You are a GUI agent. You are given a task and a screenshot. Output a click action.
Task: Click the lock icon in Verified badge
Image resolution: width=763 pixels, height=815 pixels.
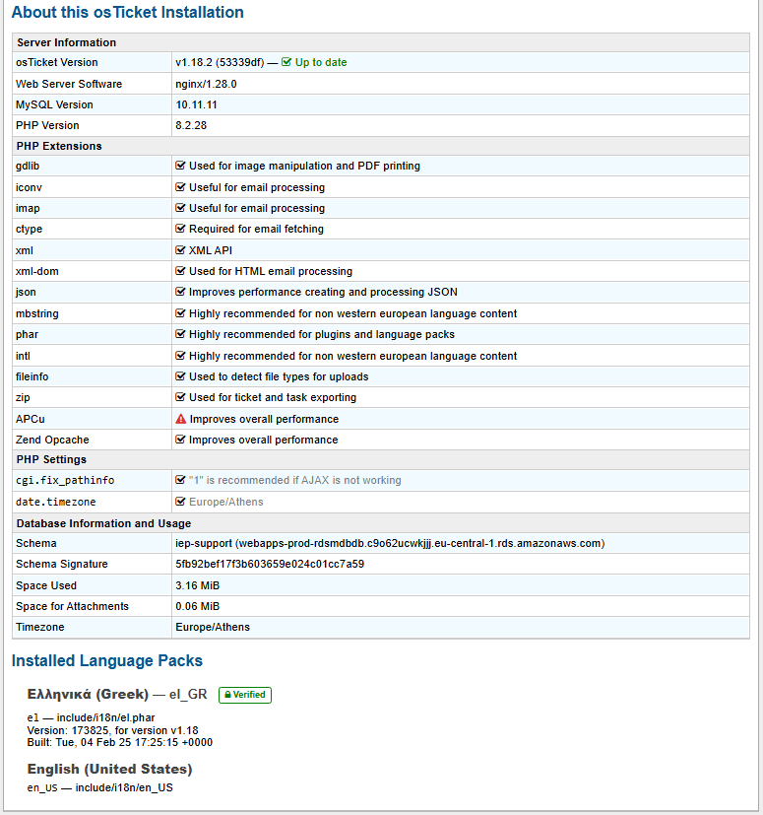tap(227, 695)
